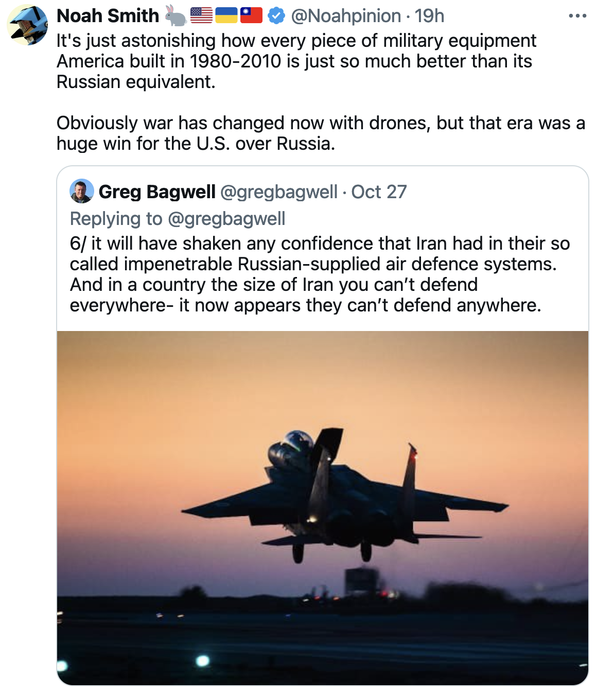This screenshot has width=596, height=696.
Task: Click the @gregbagwell handle in quoted header
Action: (x=279, y=192)
